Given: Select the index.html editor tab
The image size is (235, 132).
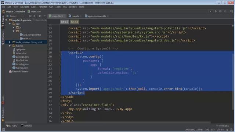Looking at the screenshot, I should point(57,16).
